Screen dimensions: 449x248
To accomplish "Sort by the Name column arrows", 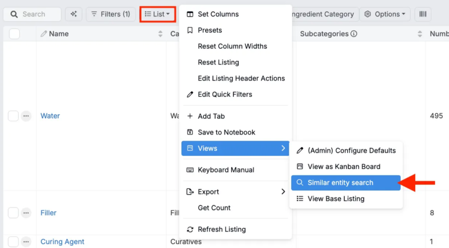I will pyautogui.click(x=160, y=34).
